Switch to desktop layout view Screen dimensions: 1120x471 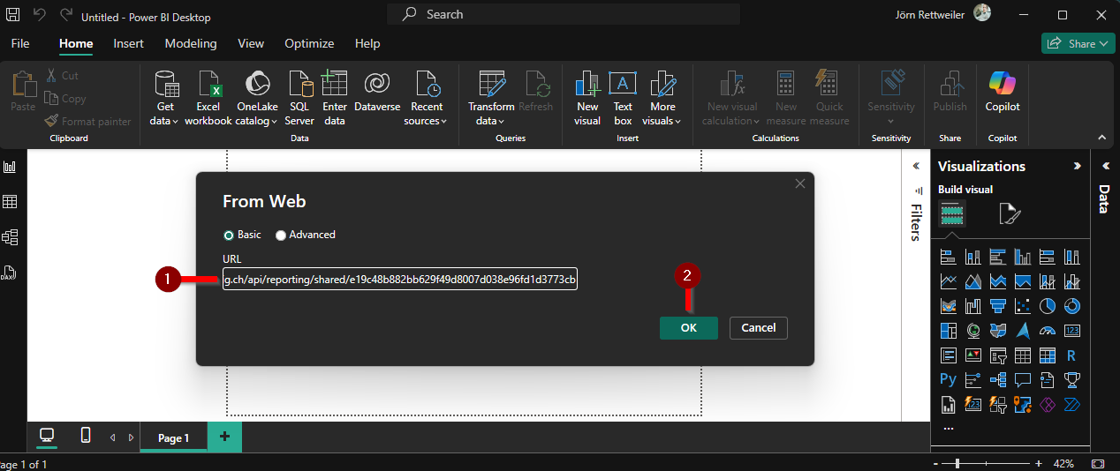(x=47, y=436)
